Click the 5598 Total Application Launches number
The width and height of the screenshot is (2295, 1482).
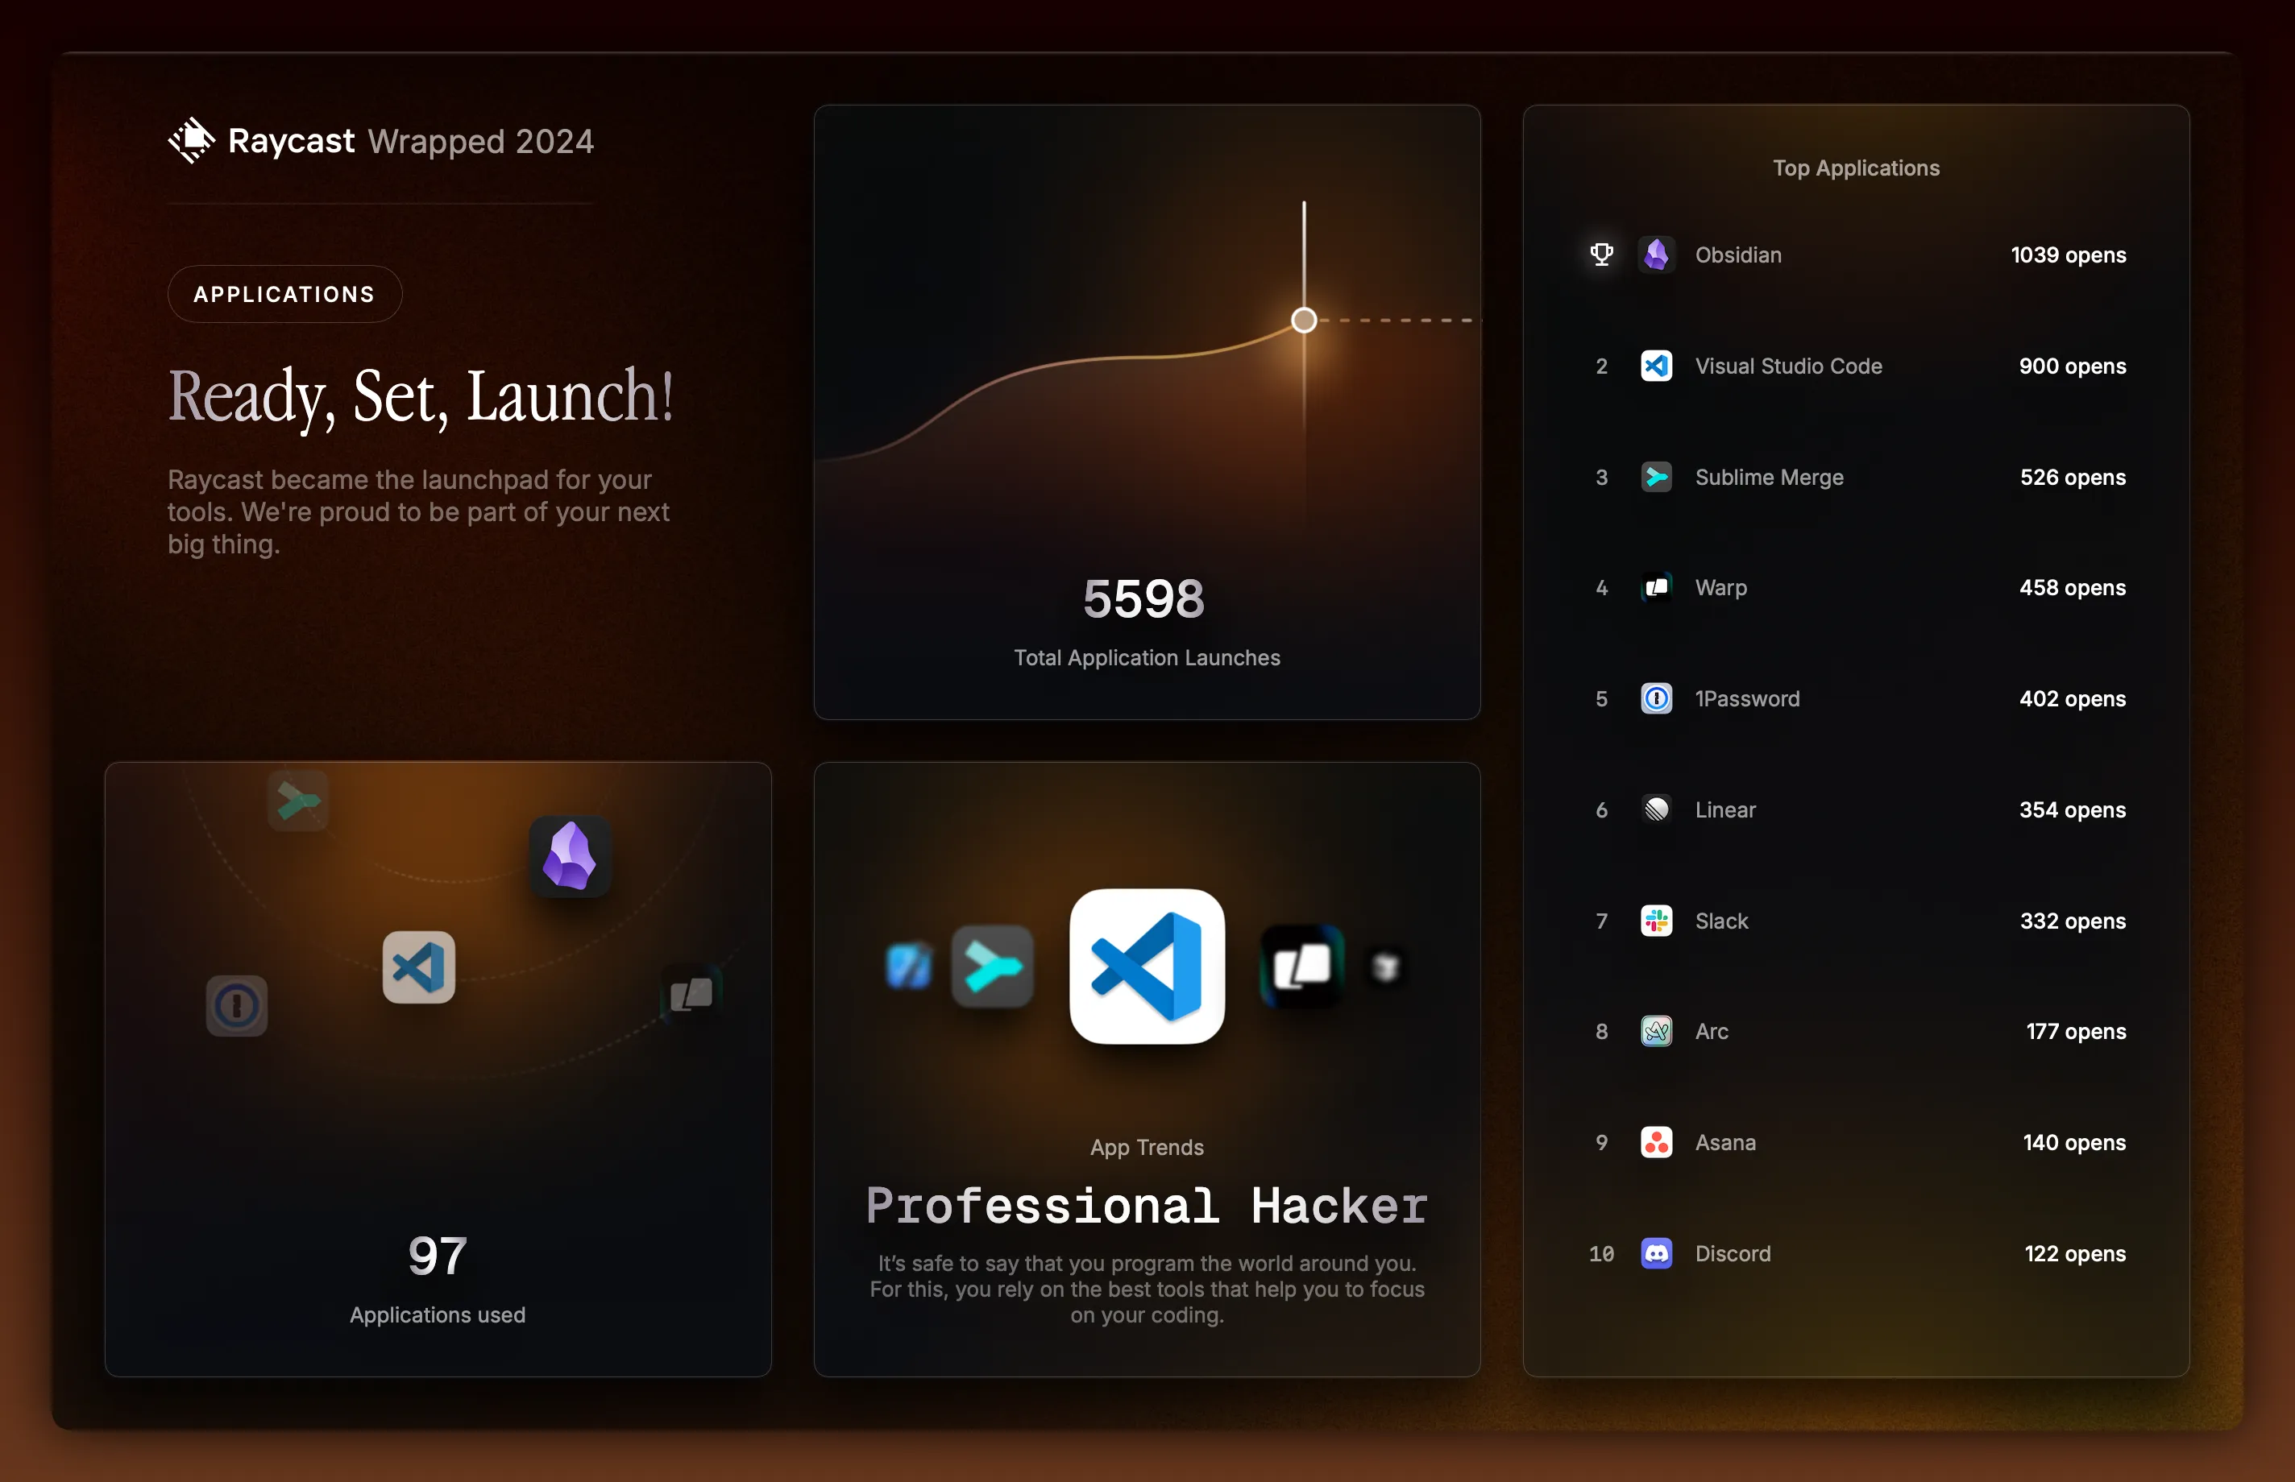1143,598
